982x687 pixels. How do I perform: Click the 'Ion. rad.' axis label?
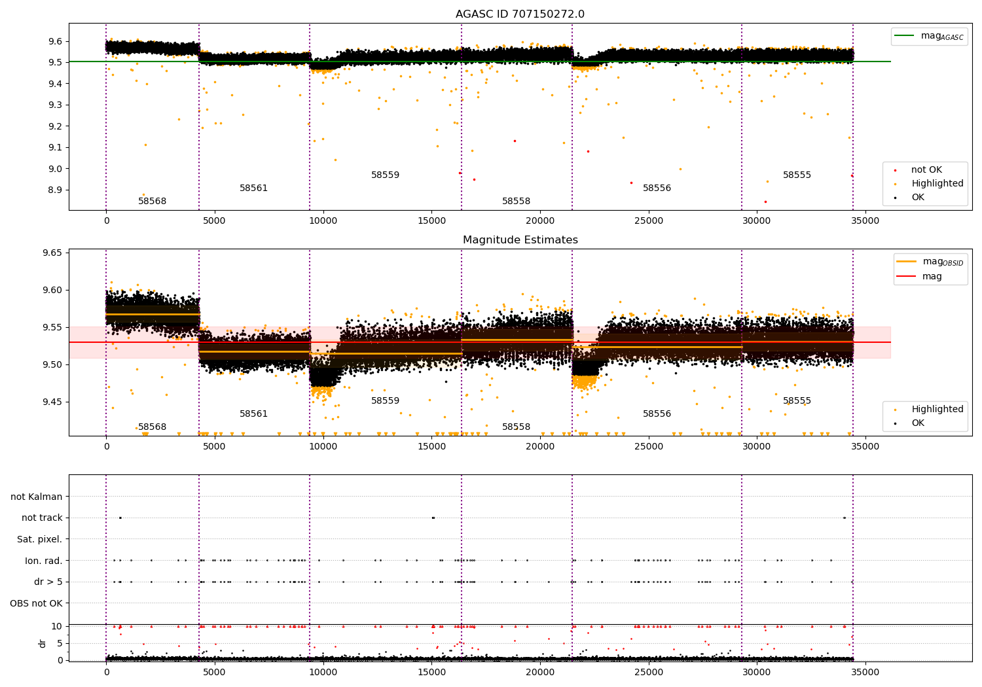[x=44, y=561]
